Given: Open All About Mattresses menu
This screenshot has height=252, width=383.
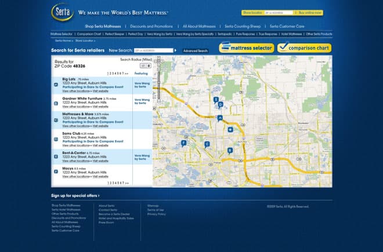Looking at the screenshot, I should pos(199,26).
